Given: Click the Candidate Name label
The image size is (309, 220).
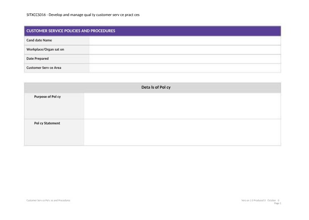Looking at the screenshot, I should (x=39, y=40).
